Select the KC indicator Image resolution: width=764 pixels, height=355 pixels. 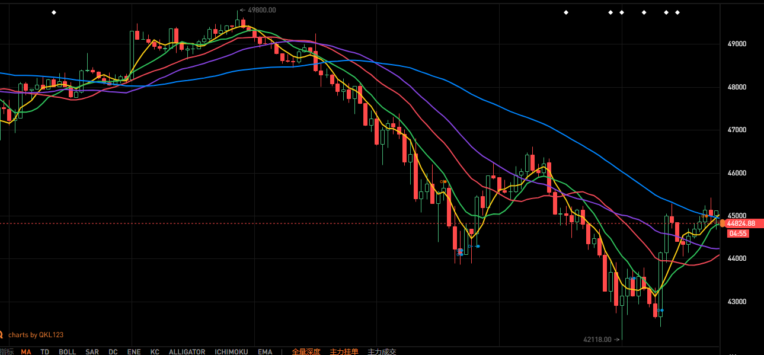tap(155, 351)
